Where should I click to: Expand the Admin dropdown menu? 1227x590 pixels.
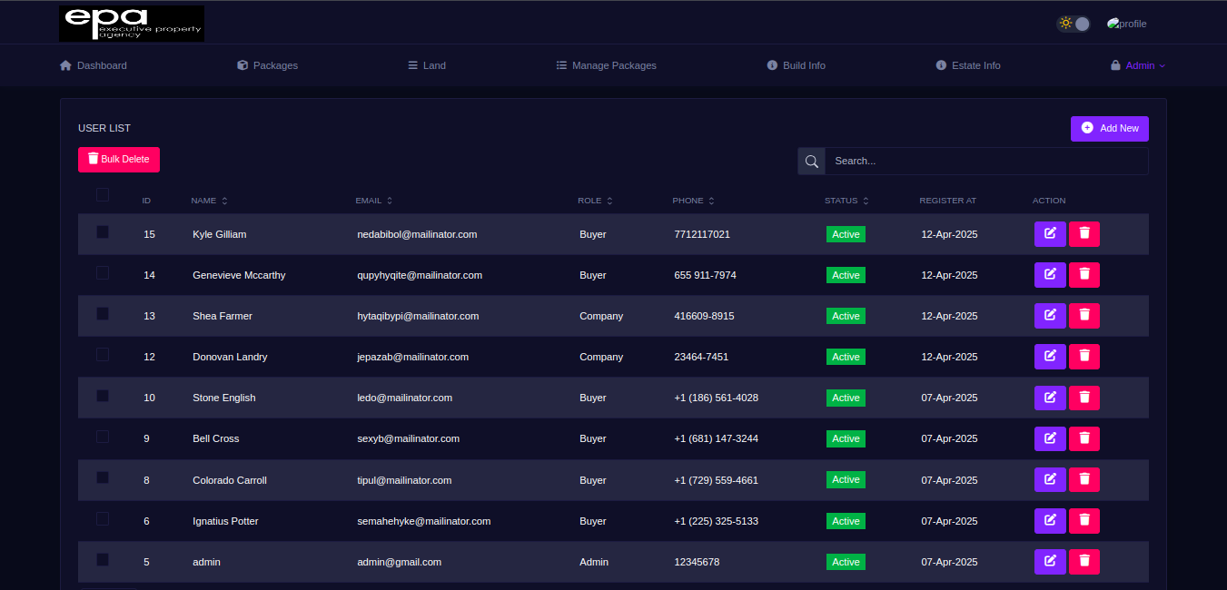(1138, 65)
